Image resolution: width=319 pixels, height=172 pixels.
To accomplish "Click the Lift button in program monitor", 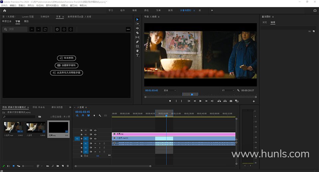I will tap(219, 101).
